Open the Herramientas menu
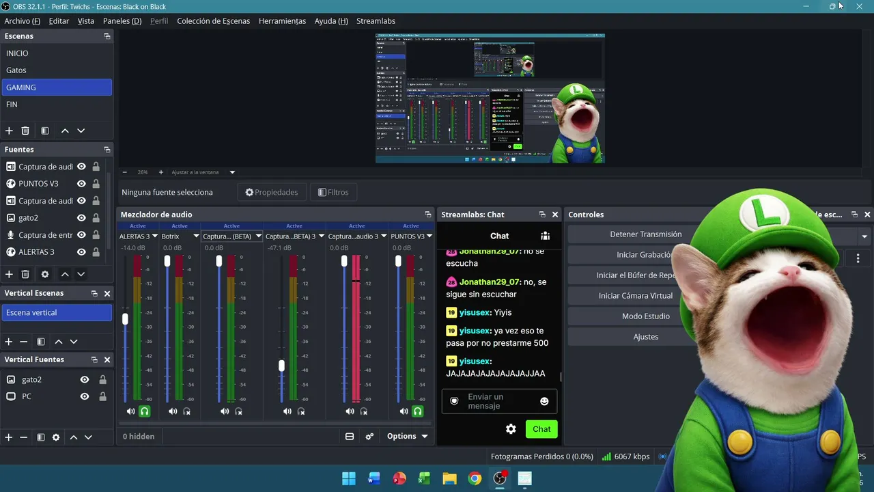 pyautogui.click(x=282, y=21)
